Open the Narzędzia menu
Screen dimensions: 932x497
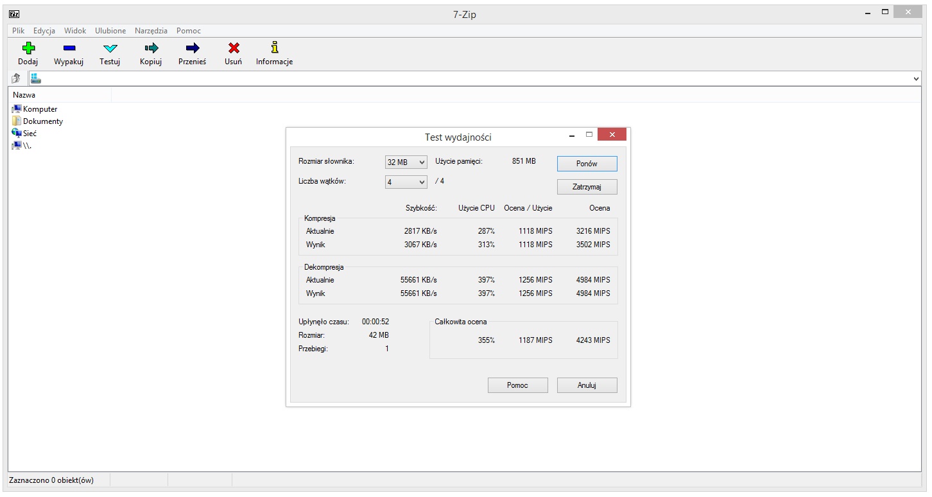click(x=151, y=31)
